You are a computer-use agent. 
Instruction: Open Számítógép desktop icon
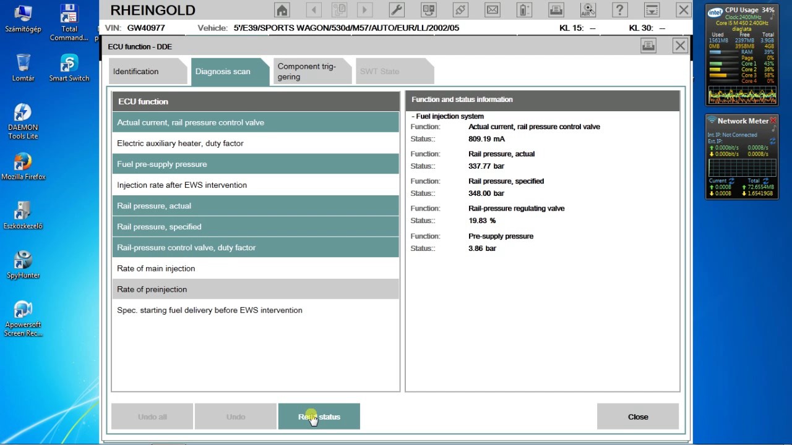pyautogui.click(x=23, y=19)
